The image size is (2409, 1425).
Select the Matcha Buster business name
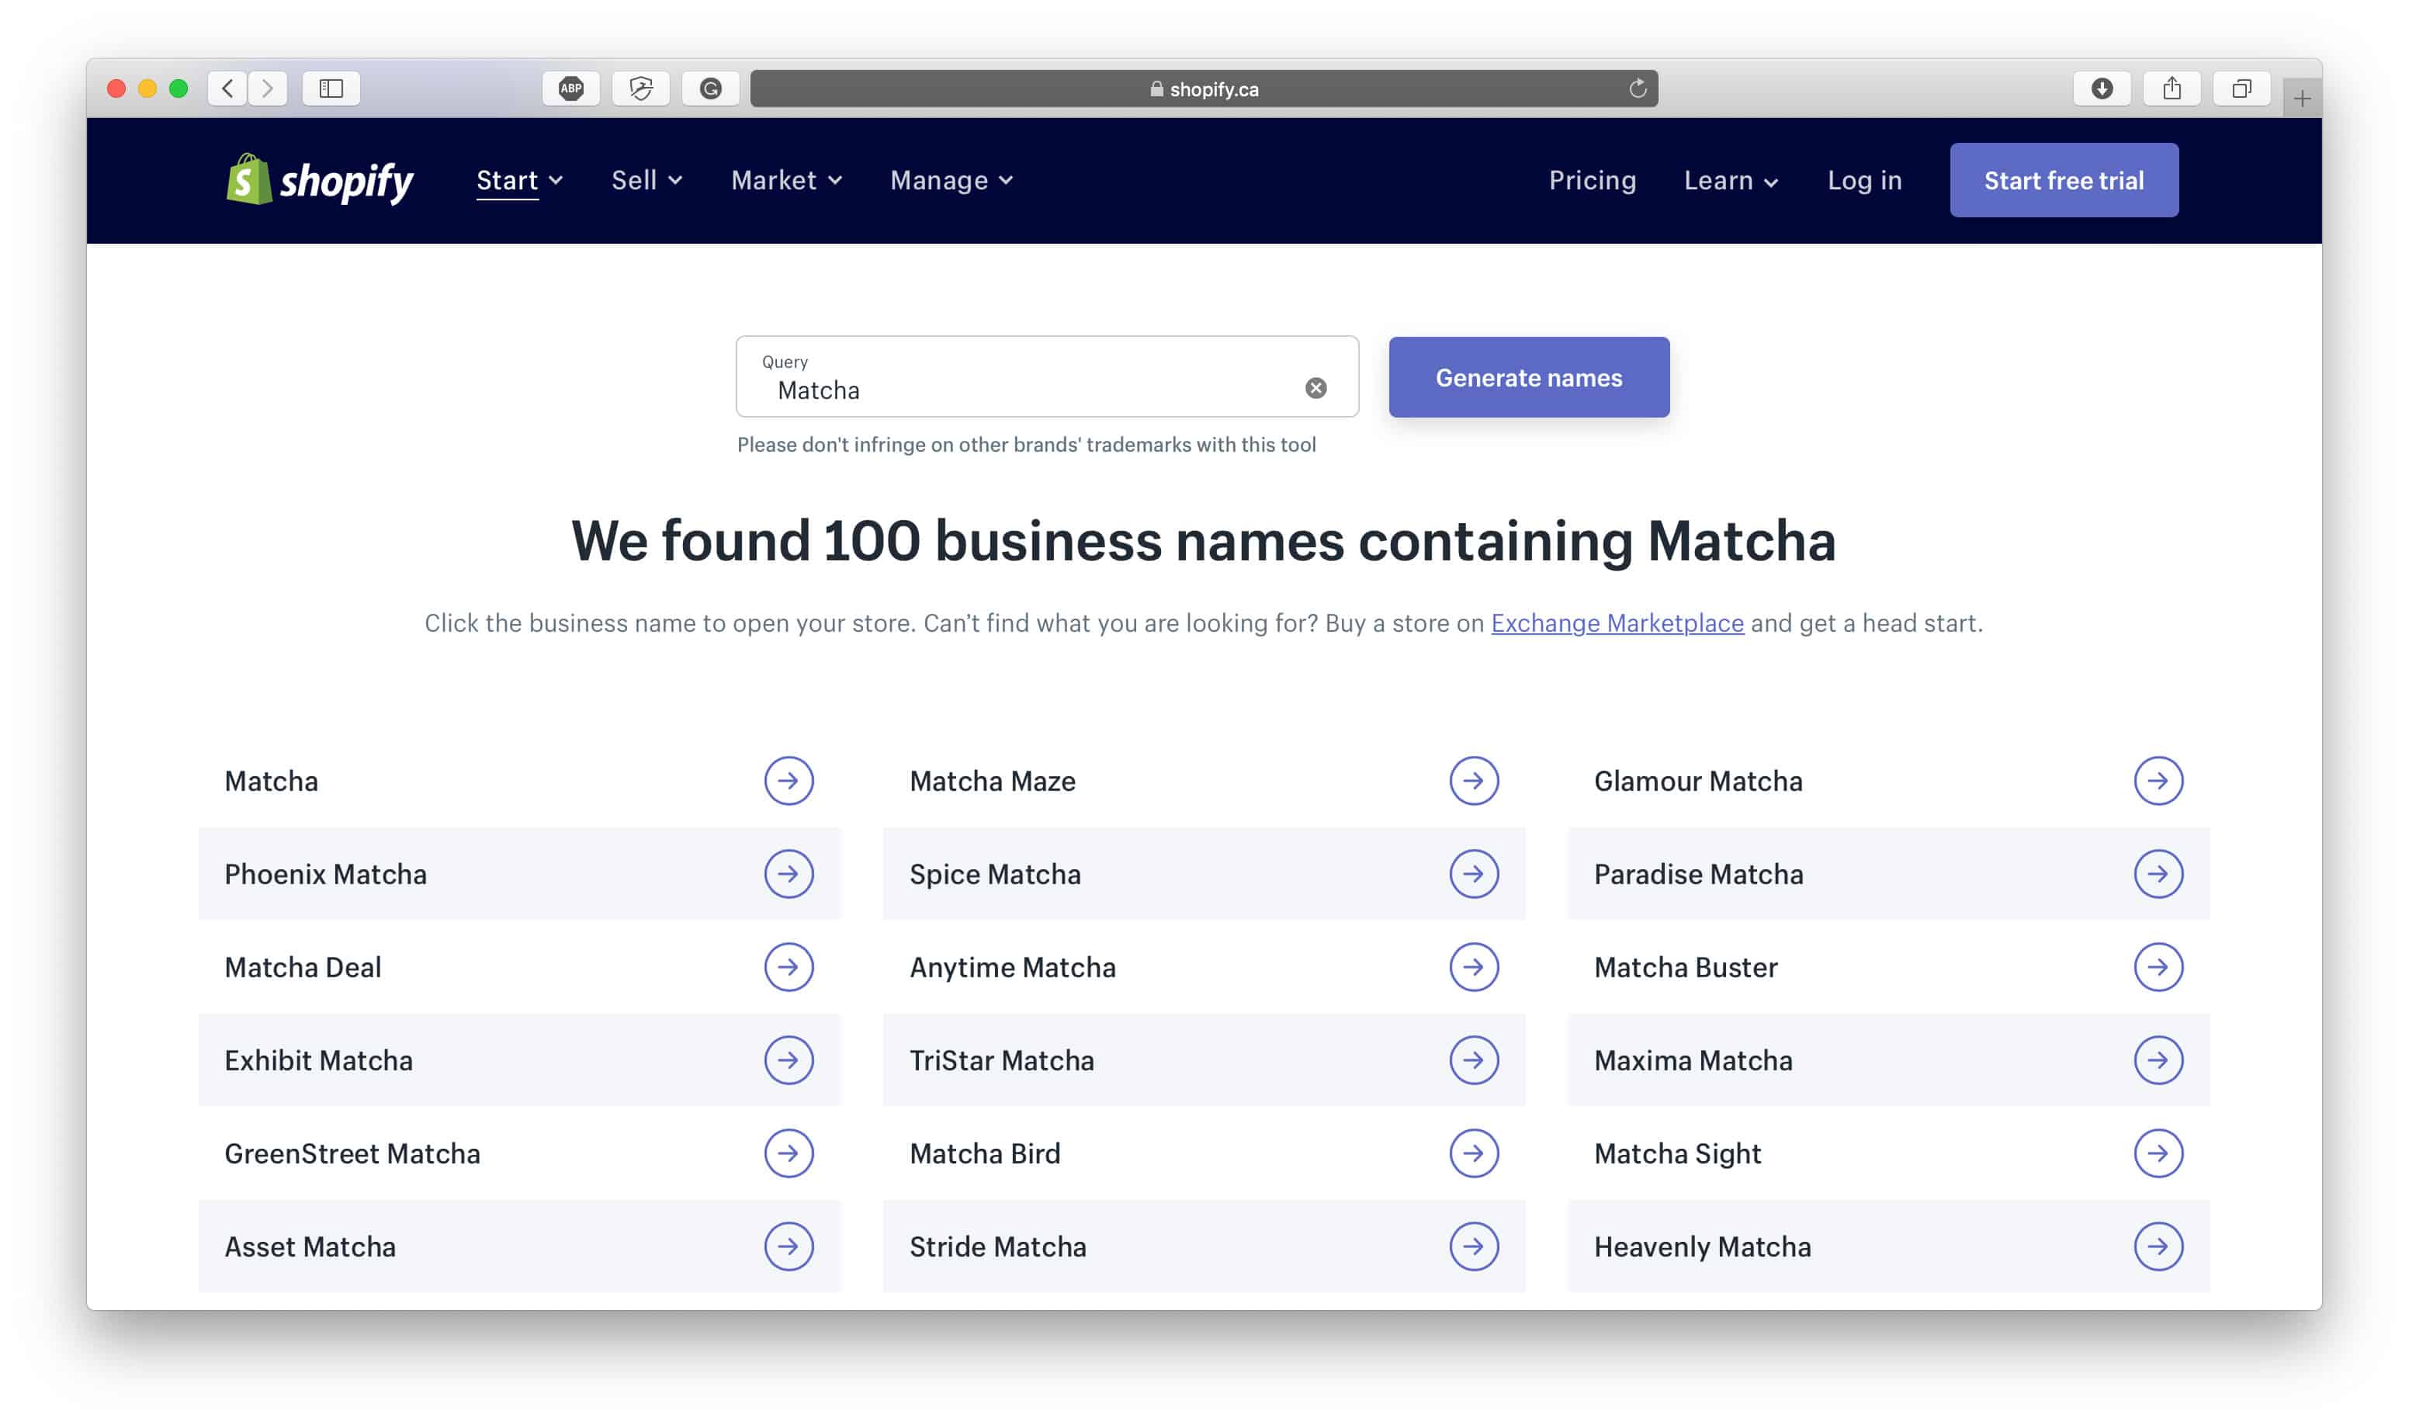click(x=1685, y=967)
